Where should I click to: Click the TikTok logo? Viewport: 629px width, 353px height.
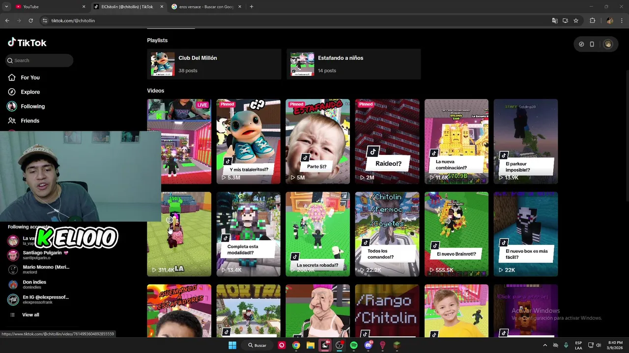(x=27, y=43)
